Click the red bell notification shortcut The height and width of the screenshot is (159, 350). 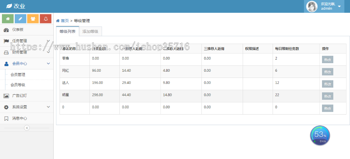click(45, 18)
